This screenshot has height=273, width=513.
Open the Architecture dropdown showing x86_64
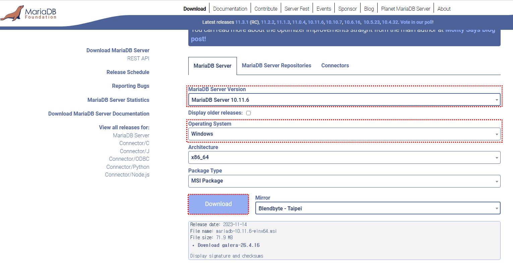pos(344,157)
